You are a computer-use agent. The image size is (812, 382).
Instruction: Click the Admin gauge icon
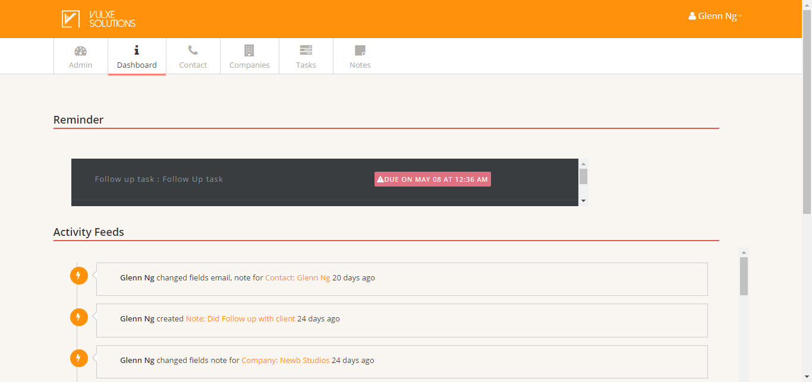pos(80,50)
